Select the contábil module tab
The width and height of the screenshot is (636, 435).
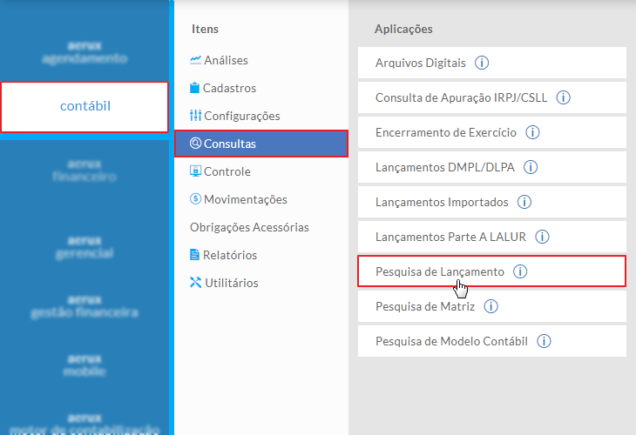pyautogui.click(x=85, y=106)
